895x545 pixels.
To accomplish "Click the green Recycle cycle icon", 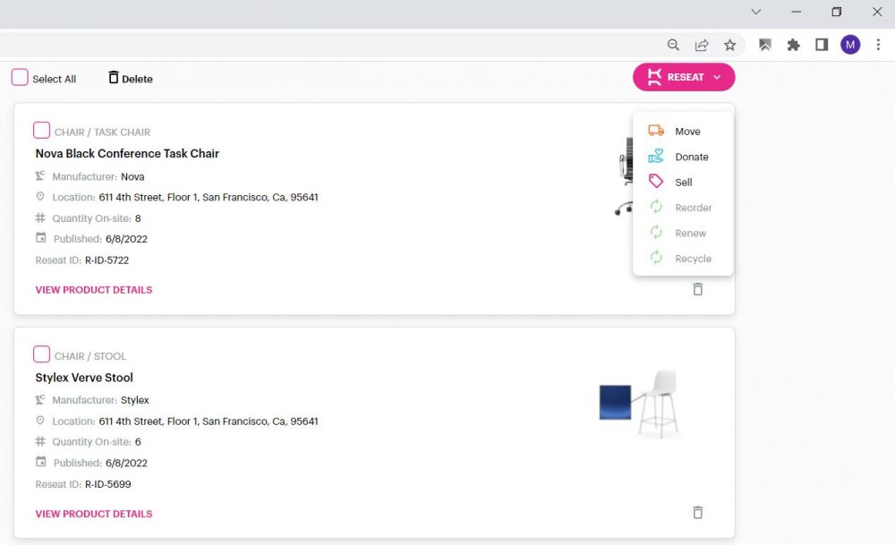I will (656, 258).
